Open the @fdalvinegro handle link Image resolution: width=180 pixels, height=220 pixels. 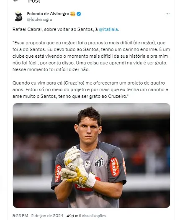point(39,20)
